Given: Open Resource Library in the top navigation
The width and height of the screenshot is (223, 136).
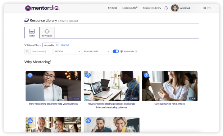Looking at the screenshot, I should tap(152, 8).
